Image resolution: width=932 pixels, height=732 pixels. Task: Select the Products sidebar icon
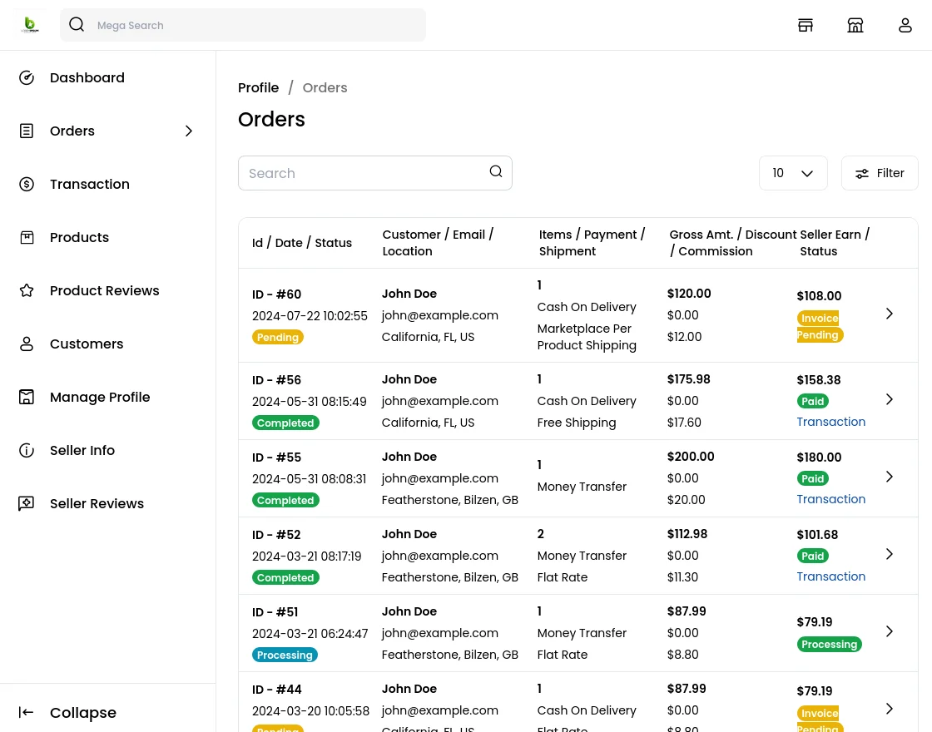click(x=27, y=237)
